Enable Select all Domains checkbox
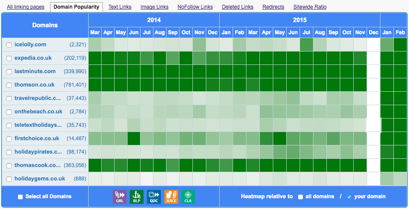Image resolution: width=409 pixels, height=209 pixels. pyautogui.click(x=20, y=197)
